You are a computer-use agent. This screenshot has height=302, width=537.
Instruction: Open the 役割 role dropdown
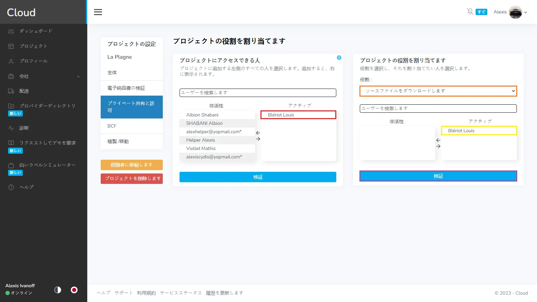(x=438, y=91)
